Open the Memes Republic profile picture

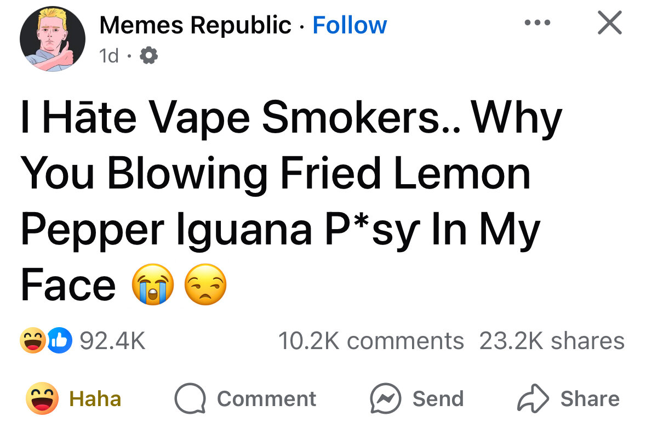[x=52, y=39]
